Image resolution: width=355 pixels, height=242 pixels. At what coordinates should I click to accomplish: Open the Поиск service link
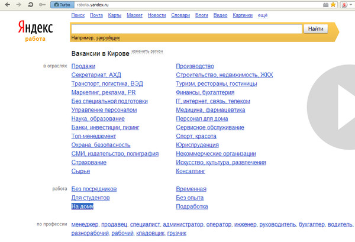coord(78,15)
